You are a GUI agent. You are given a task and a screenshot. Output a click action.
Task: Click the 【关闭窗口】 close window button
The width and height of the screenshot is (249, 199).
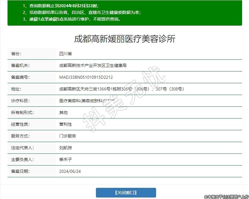(x=126, y=193)
